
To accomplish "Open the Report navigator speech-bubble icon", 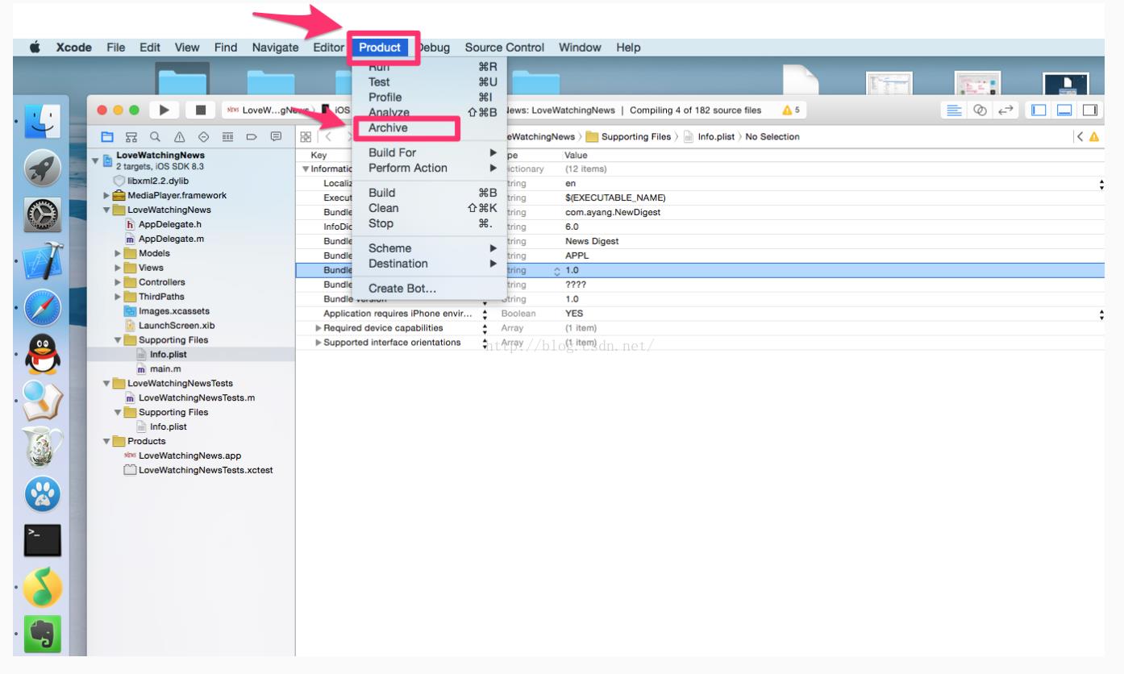I will 276,136.
